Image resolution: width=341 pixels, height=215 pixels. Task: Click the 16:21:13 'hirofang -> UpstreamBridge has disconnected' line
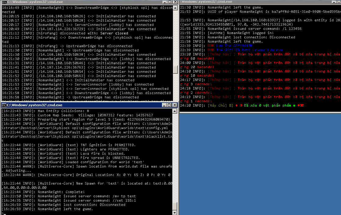[x=67, y=46]
